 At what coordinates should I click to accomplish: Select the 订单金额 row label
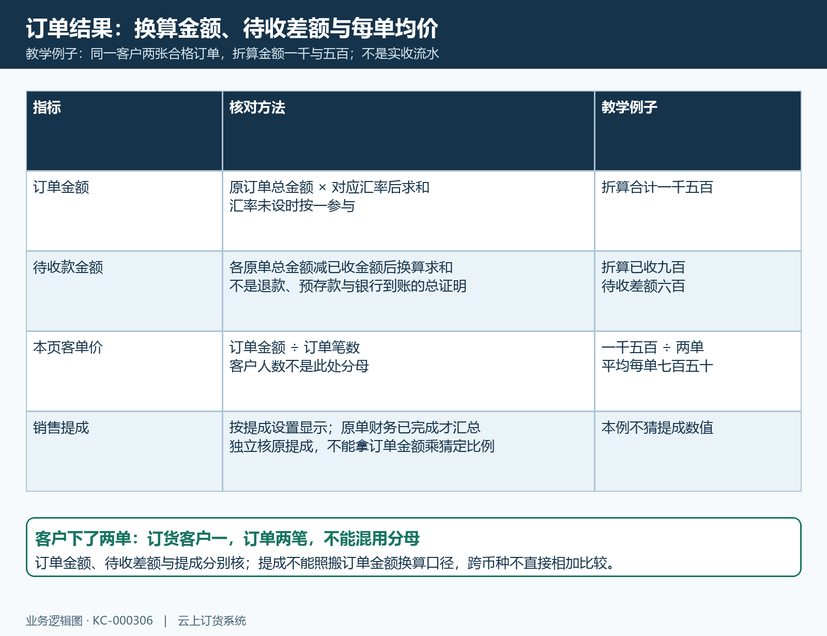(x=61, y=187)
